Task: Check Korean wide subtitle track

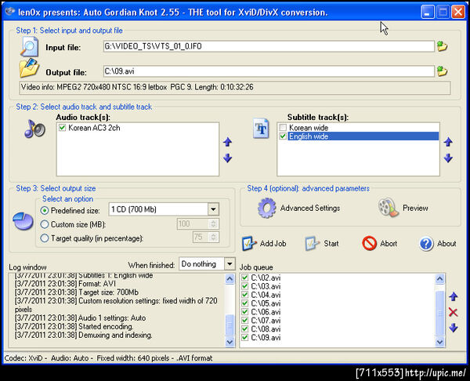Action: (x=283, y=128)
